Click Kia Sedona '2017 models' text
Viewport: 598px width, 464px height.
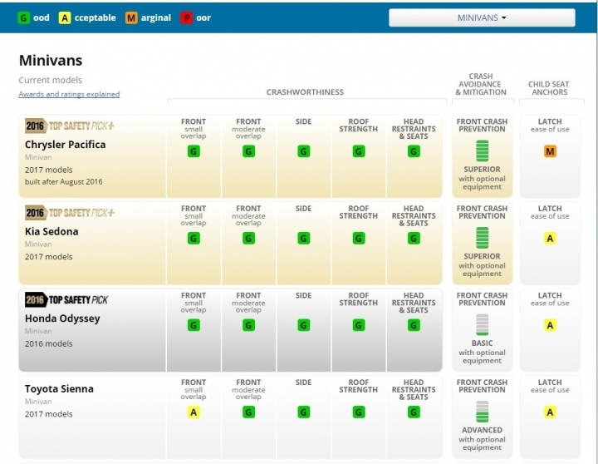pyautogui.click(x=48, y=257)
